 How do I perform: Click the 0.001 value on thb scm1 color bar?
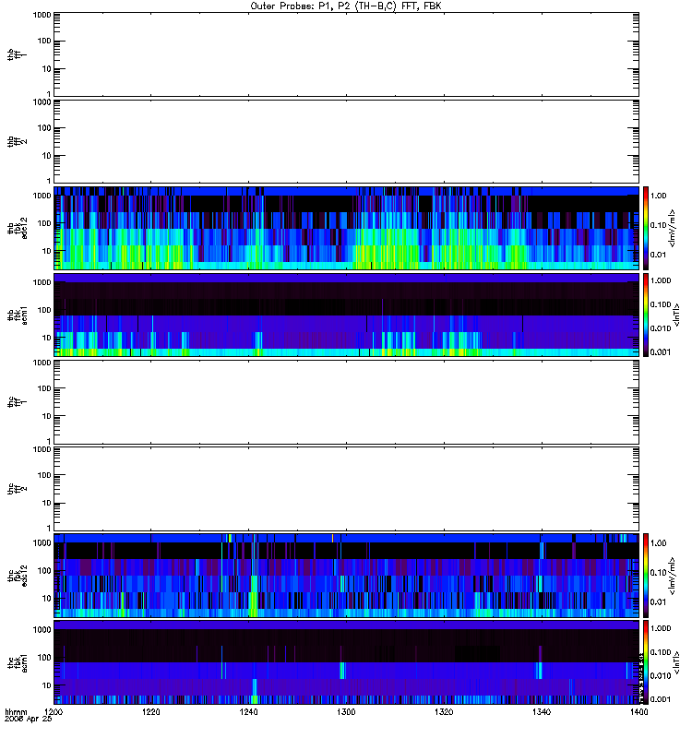[661, 352]
